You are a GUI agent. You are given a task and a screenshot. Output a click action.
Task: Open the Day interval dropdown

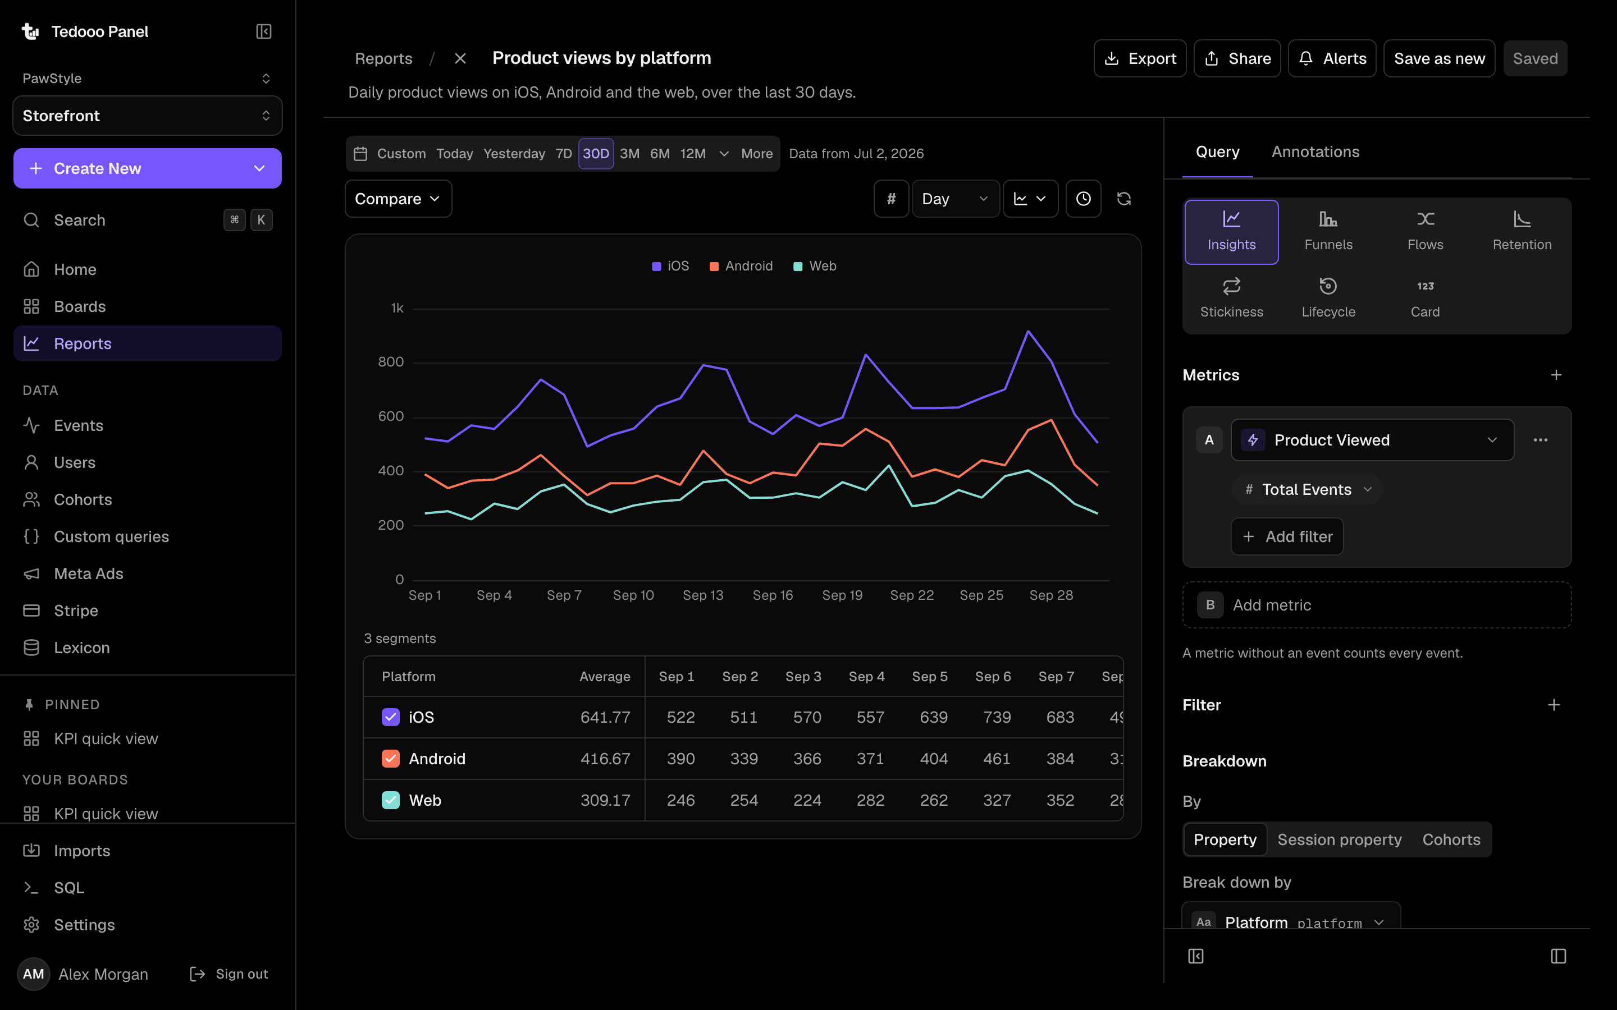click(x=956, y=199)
